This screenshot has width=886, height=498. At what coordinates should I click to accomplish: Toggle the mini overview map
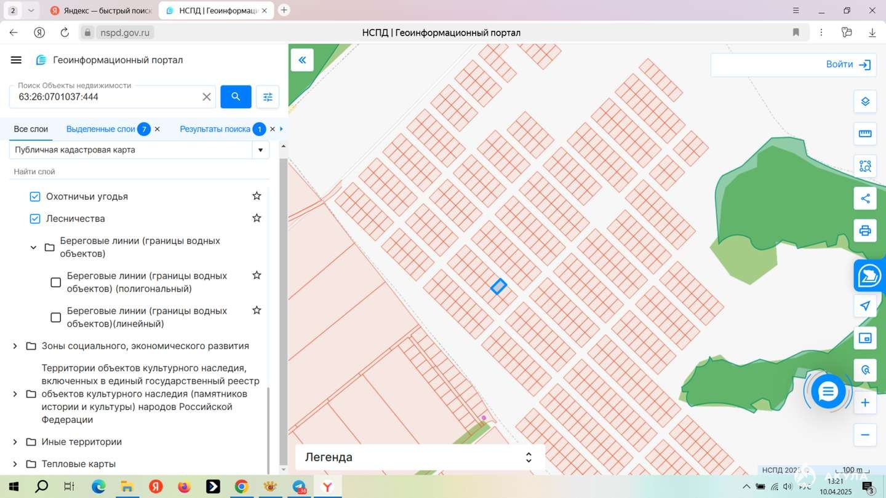pyautogui.click(x=865, y=338)
